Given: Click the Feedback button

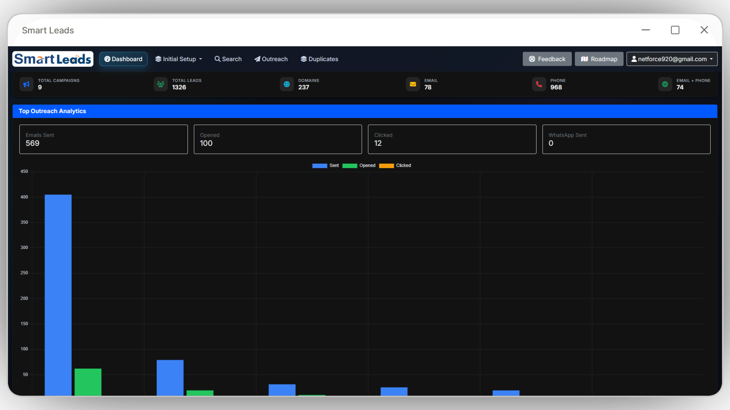Looking at the screenshot, I should pos(547,59).
